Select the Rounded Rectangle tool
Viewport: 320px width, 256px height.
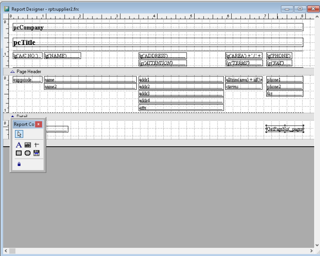[x=27, y=153]
